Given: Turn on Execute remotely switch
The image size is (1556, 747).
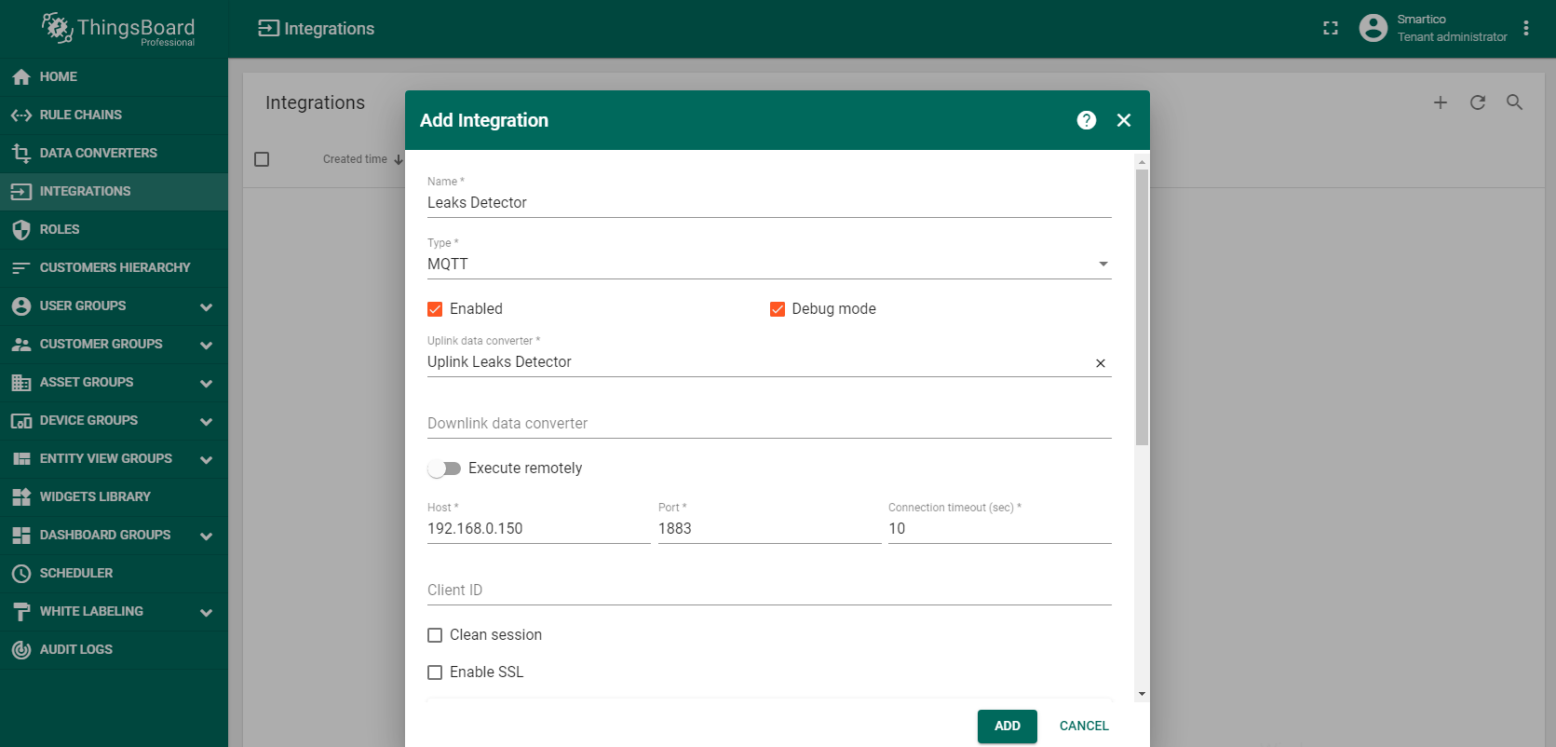Looking at the screenshot, I should pyautogui.click(x=444, y=469).
